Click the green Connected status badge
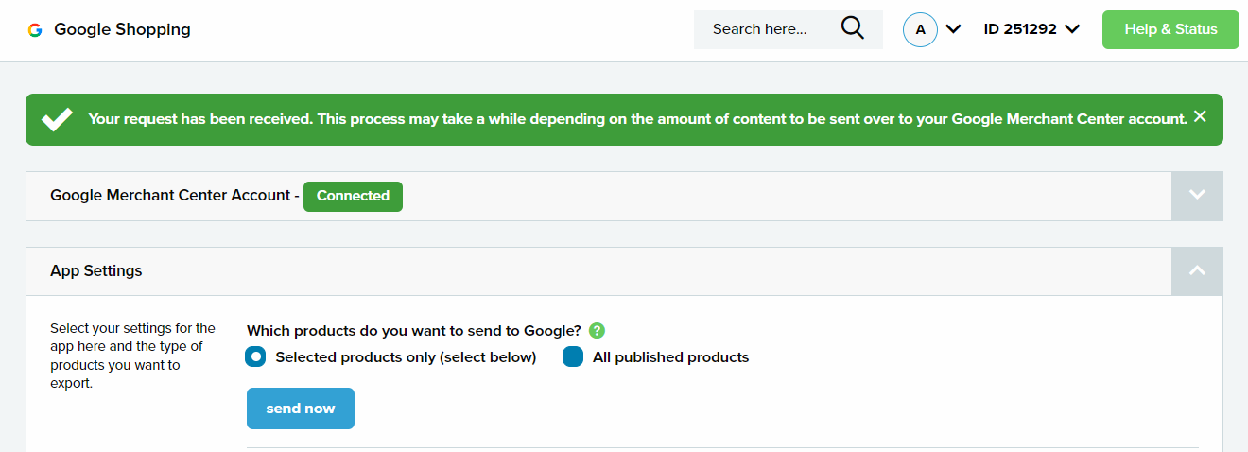The width and height of the screenshot is (1248, 452). [x=353, y=196]
